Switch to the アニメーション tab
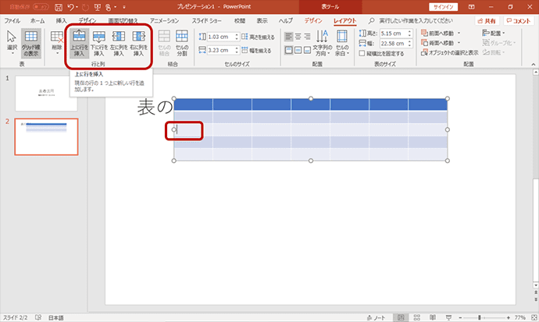Viewport: 539px width, 322px height. (164, 21)
